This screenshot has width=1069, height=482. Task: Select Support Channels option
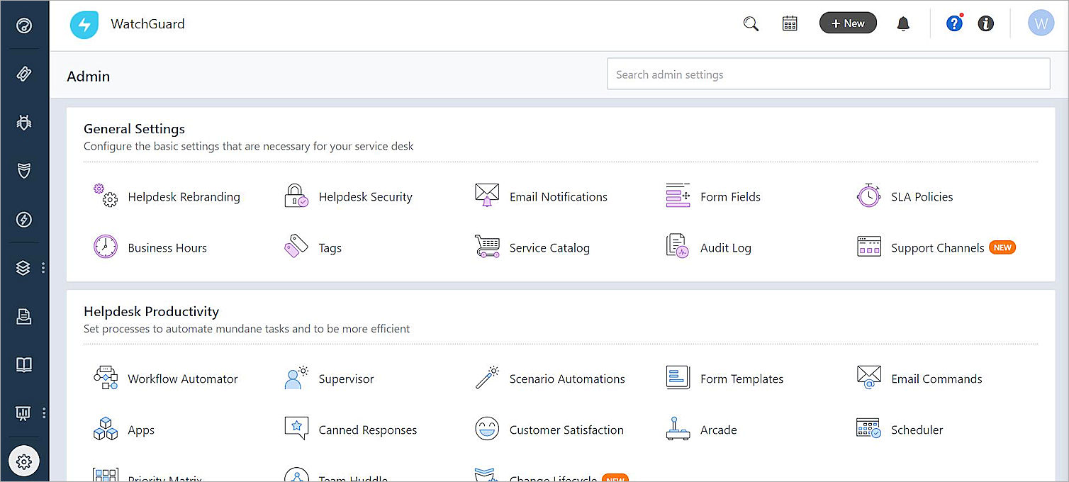click(x=936, y=248)
